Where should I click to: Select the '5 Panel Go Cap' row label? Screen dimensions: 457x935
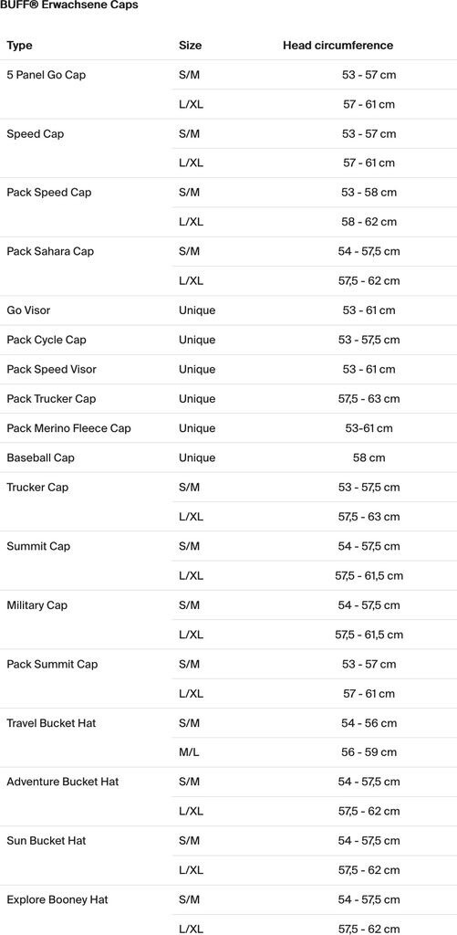coord(46,75)
